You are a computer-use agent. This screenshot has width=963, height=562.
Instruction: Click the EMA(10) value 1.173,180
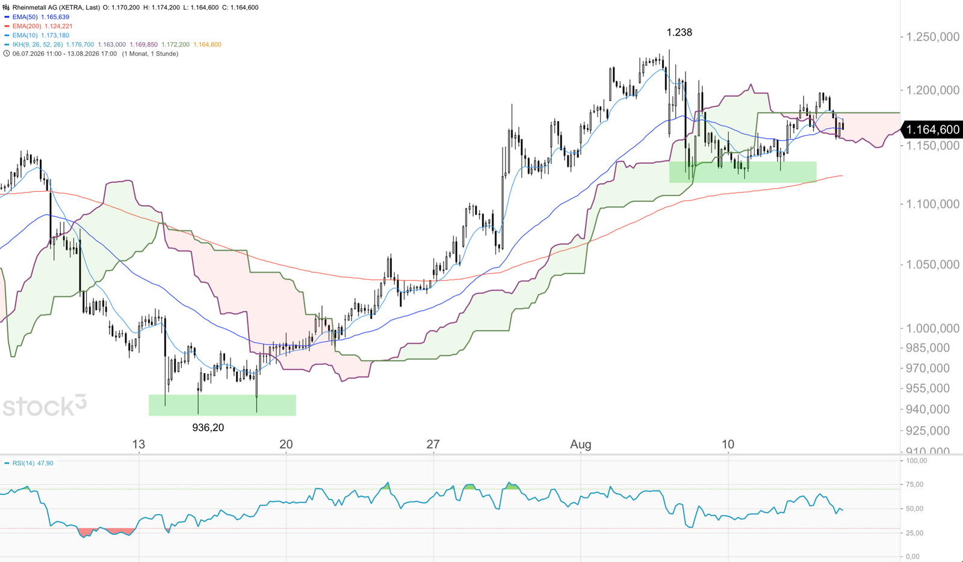(x=55, y=35)
